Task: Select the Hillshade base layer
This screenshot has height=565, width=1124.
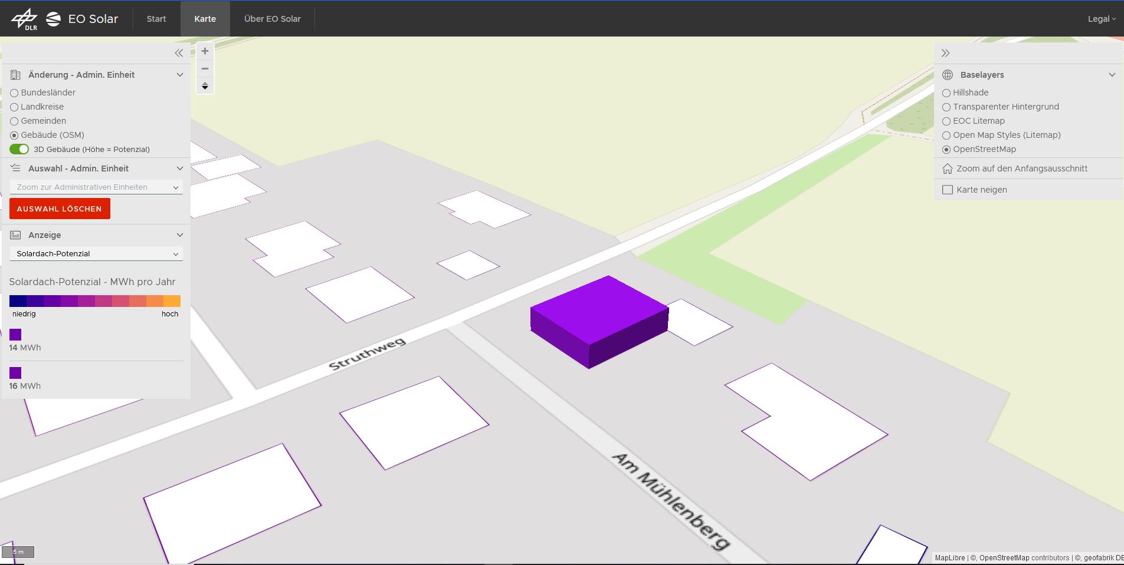Action: (946, 93)
